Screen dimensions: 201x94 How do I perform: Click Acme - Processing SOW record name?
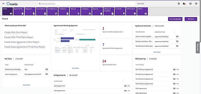point(144,37)
